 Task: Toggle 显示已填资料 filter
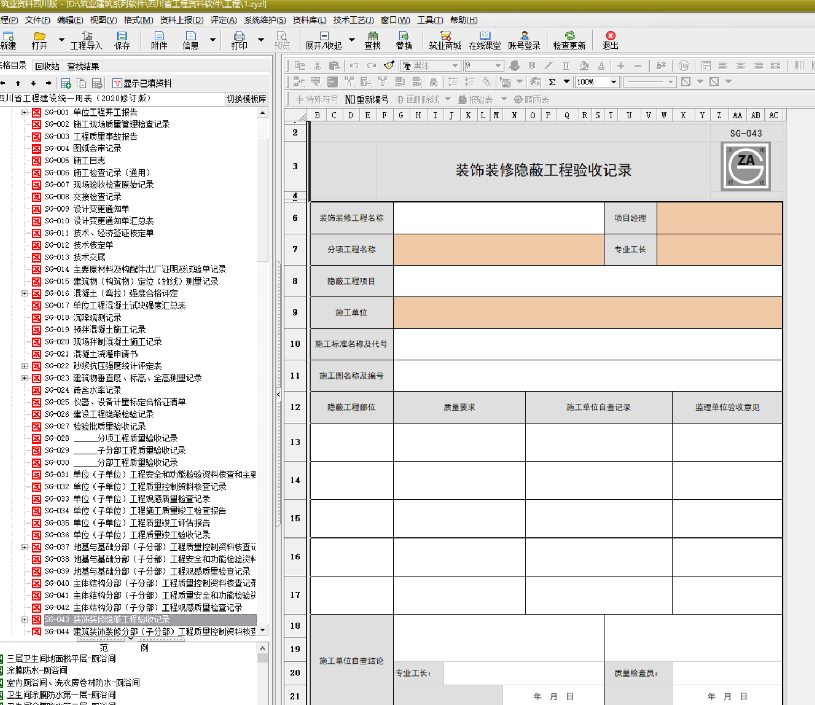(x=142, y=83)
